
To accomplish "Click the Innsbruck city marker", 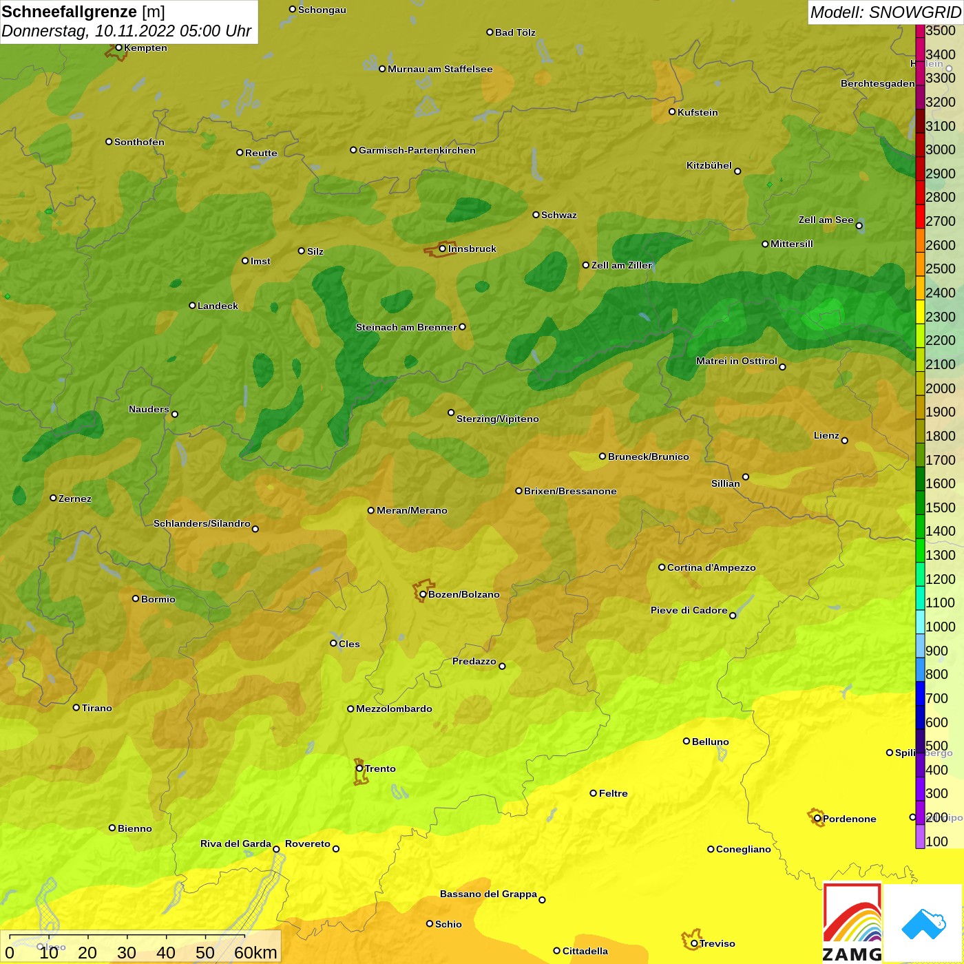I will click(442, 249).
